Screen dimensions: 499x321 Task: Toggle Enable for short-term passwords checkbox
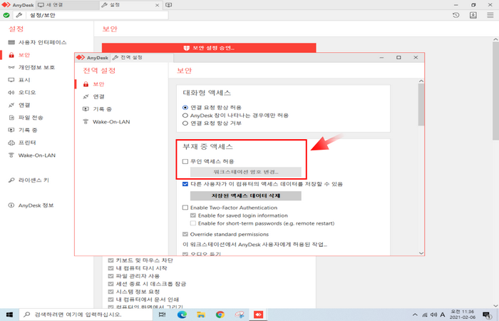(193, 223)
